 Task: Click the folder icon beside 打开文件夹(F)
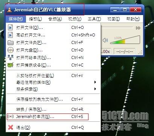point(11,42)
